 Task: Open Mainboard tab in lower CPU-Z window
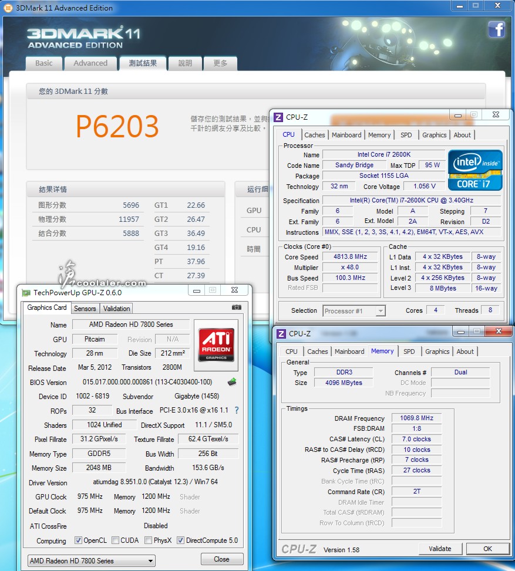tap(349, 352)
